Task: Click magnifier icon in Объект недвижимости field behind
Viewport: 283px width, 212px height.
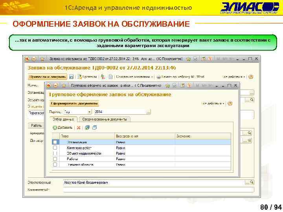Action: (x=252, y=100)
